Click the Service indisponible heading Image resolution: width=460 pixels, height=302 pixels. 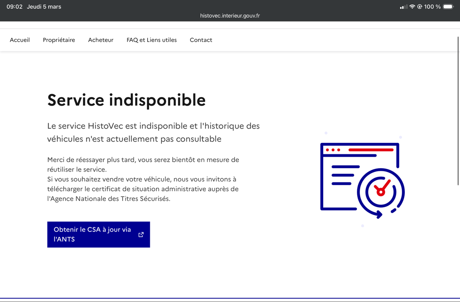(x=127, y=100)
